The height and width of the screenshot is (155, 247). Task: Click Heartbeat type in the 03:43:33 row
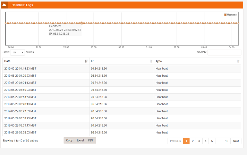tap(162, 111)
